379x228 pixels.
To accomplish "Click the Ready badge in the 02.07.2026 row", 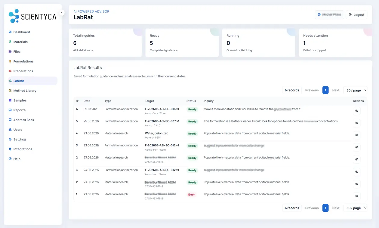I will pos(192,109).
